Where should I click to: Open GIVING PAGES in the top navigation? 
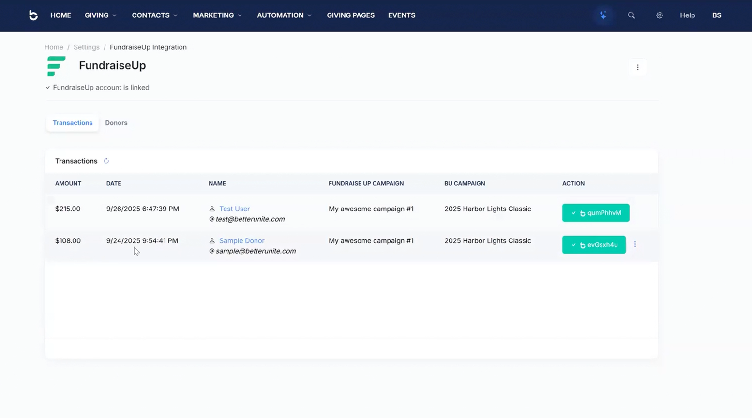click(x=351, y=15)
